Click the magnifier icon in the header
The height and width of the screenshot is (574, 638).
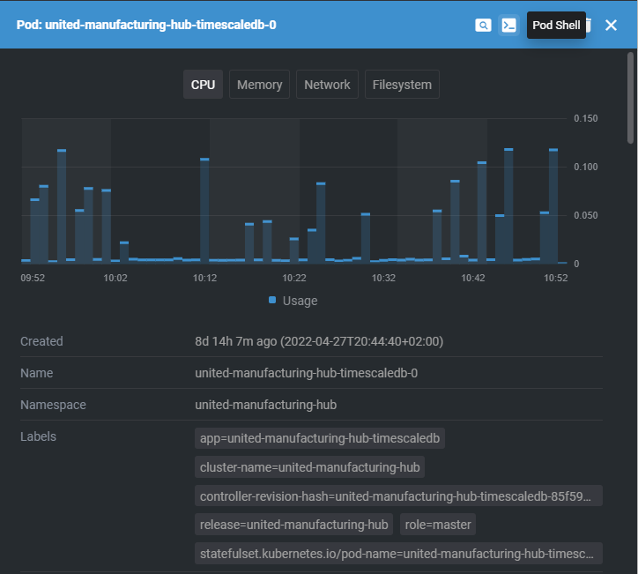[x=483, y=25]
